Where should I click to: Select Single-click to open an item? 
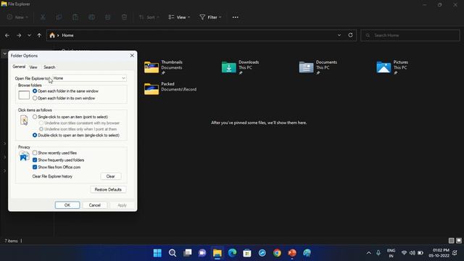click(35, 117)
